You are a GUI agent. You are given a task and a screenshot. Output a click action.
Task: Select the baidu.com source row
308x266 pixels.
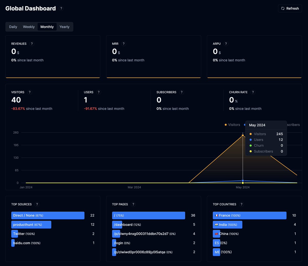pos(53,243)
